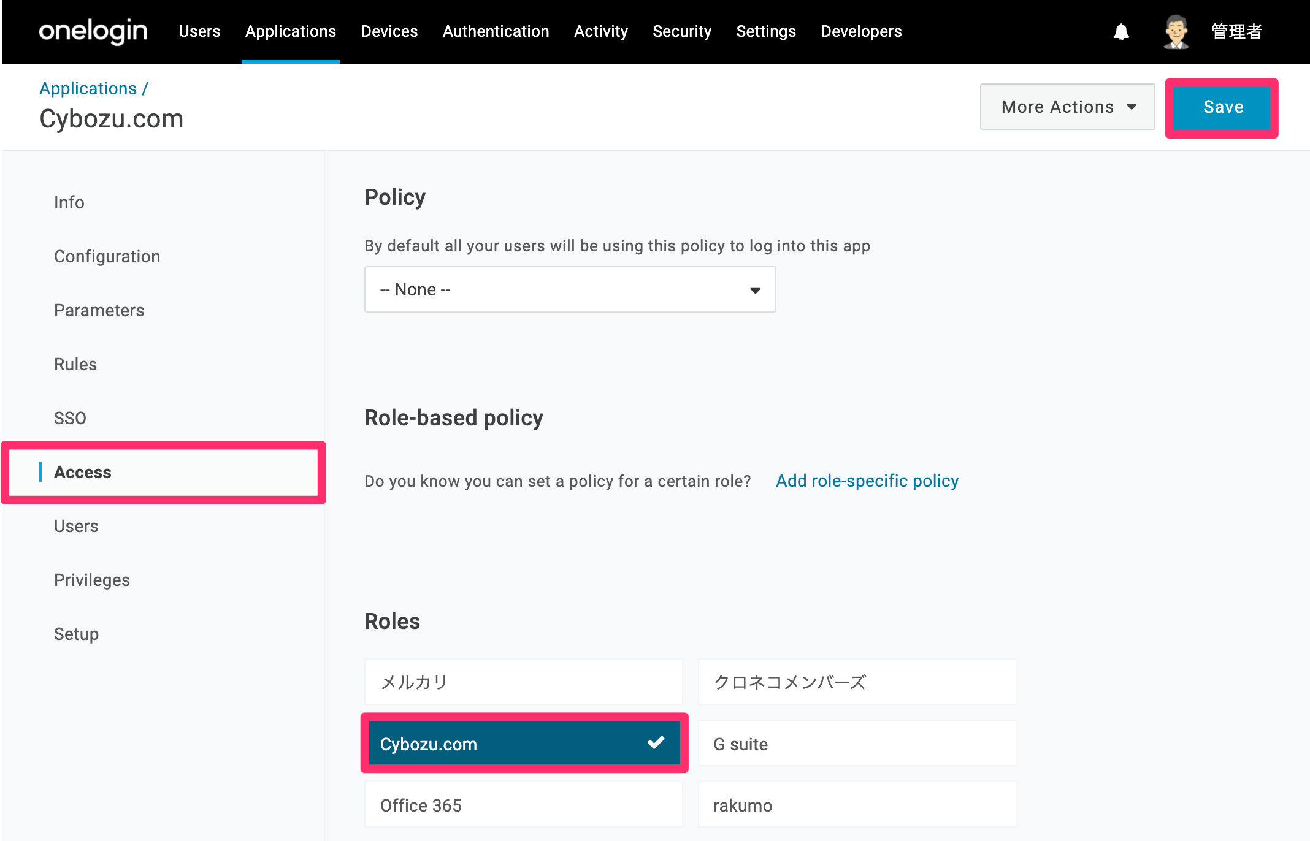Open the Settings top menu
1310x841 pixels.
[x=766, y=31]
